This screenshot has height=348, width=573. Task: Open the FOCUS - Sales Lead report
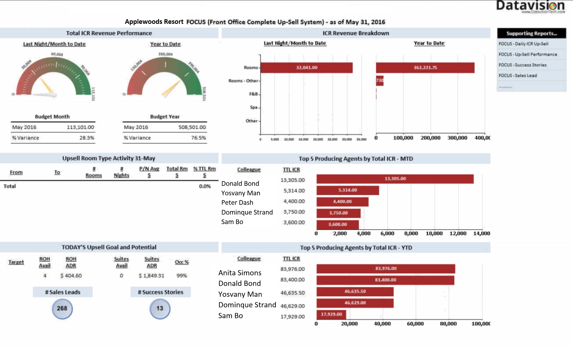(x=518, y=75)
